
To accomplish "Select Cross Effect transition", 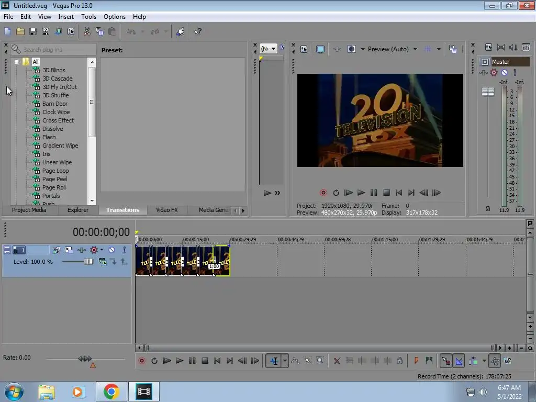I will (x=58, y=120).
